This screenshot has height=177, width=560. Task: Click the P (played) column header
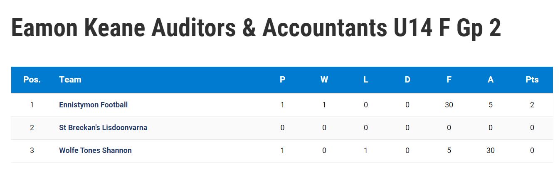coord(283,80)
